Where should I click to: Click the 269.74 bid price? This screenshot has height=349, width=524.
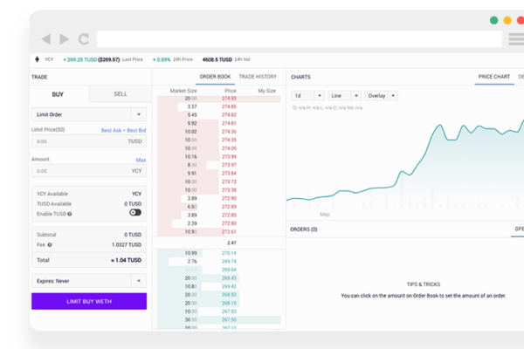point(229,262)
